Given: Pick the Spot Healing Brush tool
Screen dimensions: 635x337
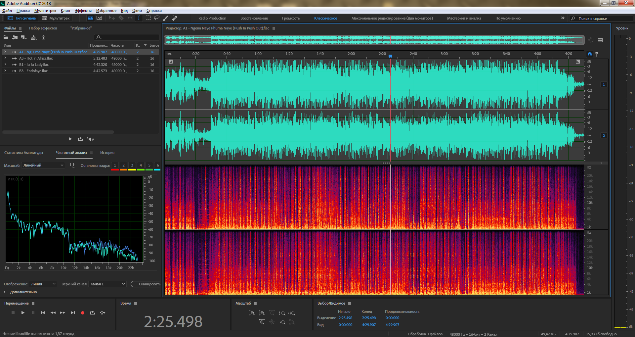Looking at the screenshot, I should (174, 18).
